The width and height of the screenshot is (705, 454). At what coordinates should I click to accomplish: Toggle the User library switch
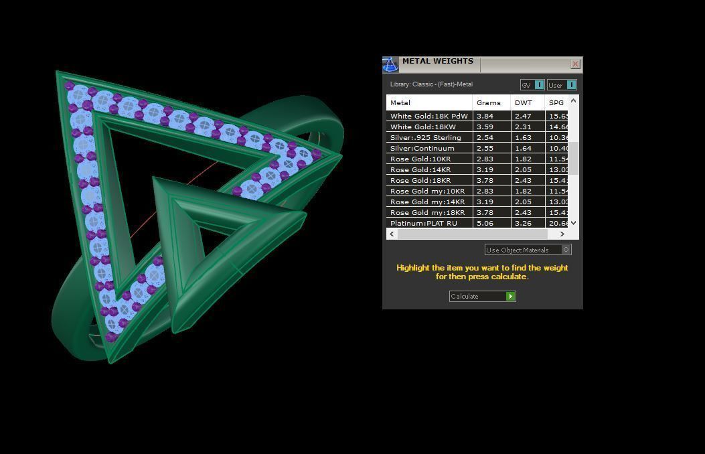(x=570, y=85)
